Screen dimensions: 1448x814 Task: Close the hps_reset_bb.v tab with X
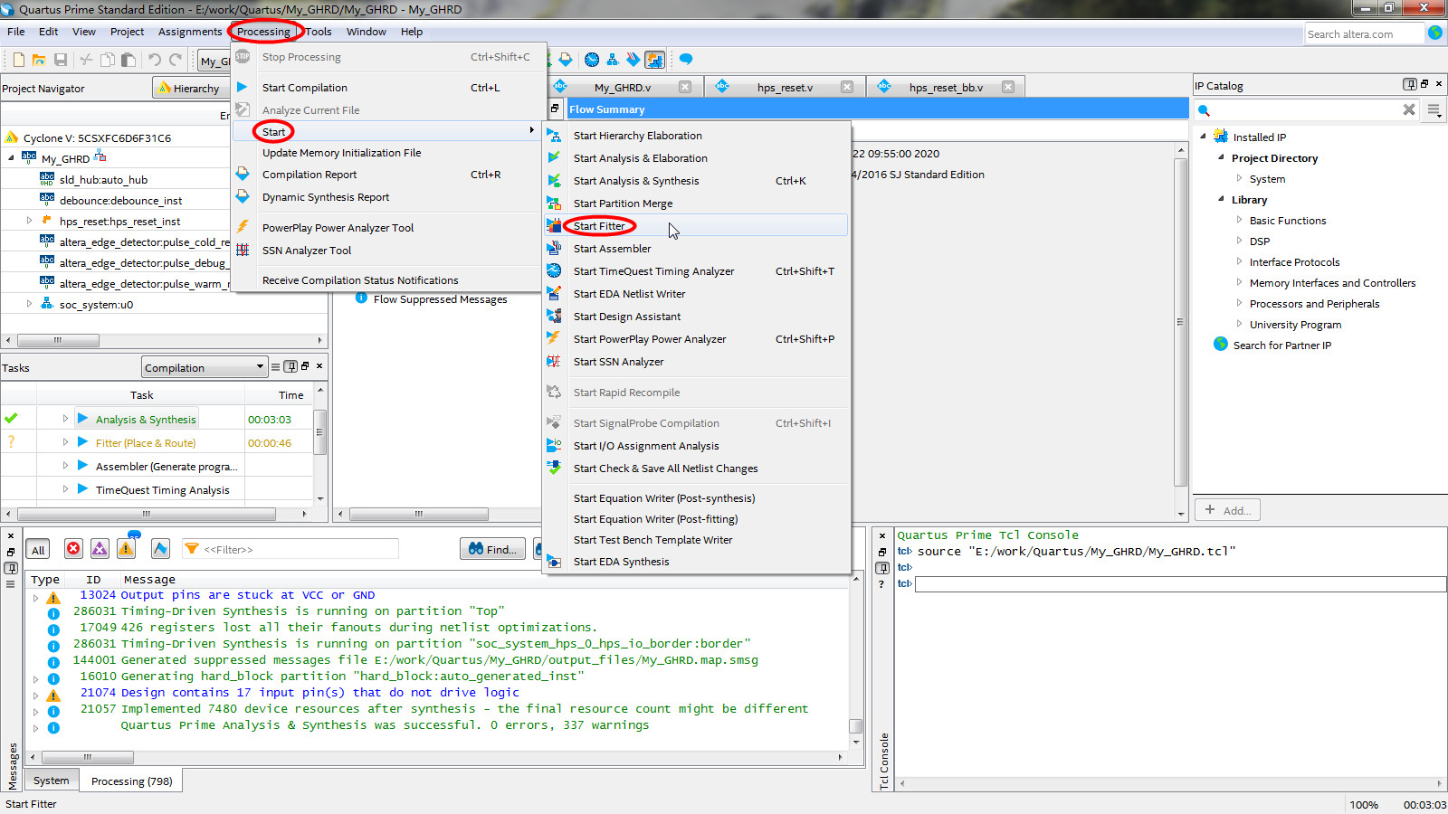point(1008,87)
